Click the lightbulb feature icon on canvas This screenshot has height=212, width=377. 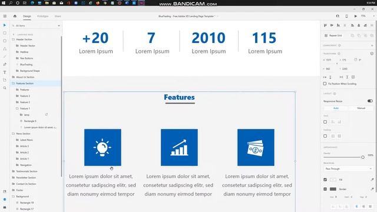point(102,147)
